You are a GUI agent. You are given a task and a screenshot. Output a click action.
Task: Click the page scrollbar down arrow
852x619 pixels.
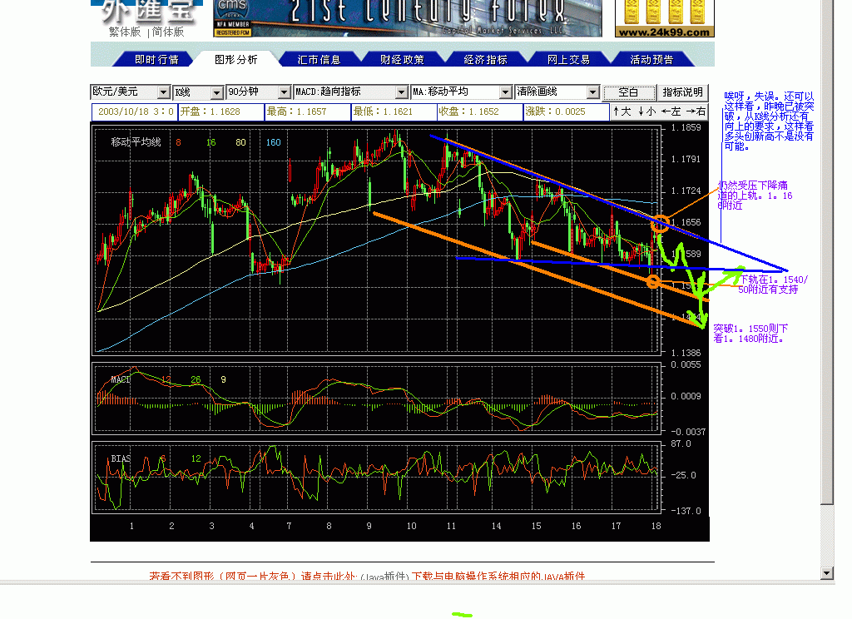point(827,572)
